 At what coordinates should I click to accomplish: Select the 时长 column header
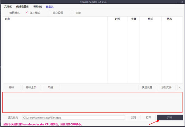tap(117, 19)
